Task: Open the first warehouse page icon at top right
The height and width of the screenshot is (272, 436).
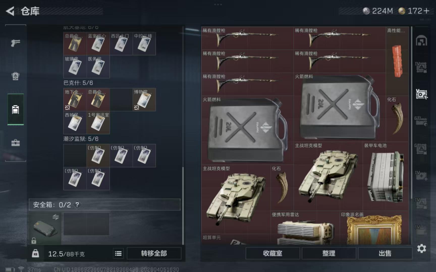Action: (421, 41)
